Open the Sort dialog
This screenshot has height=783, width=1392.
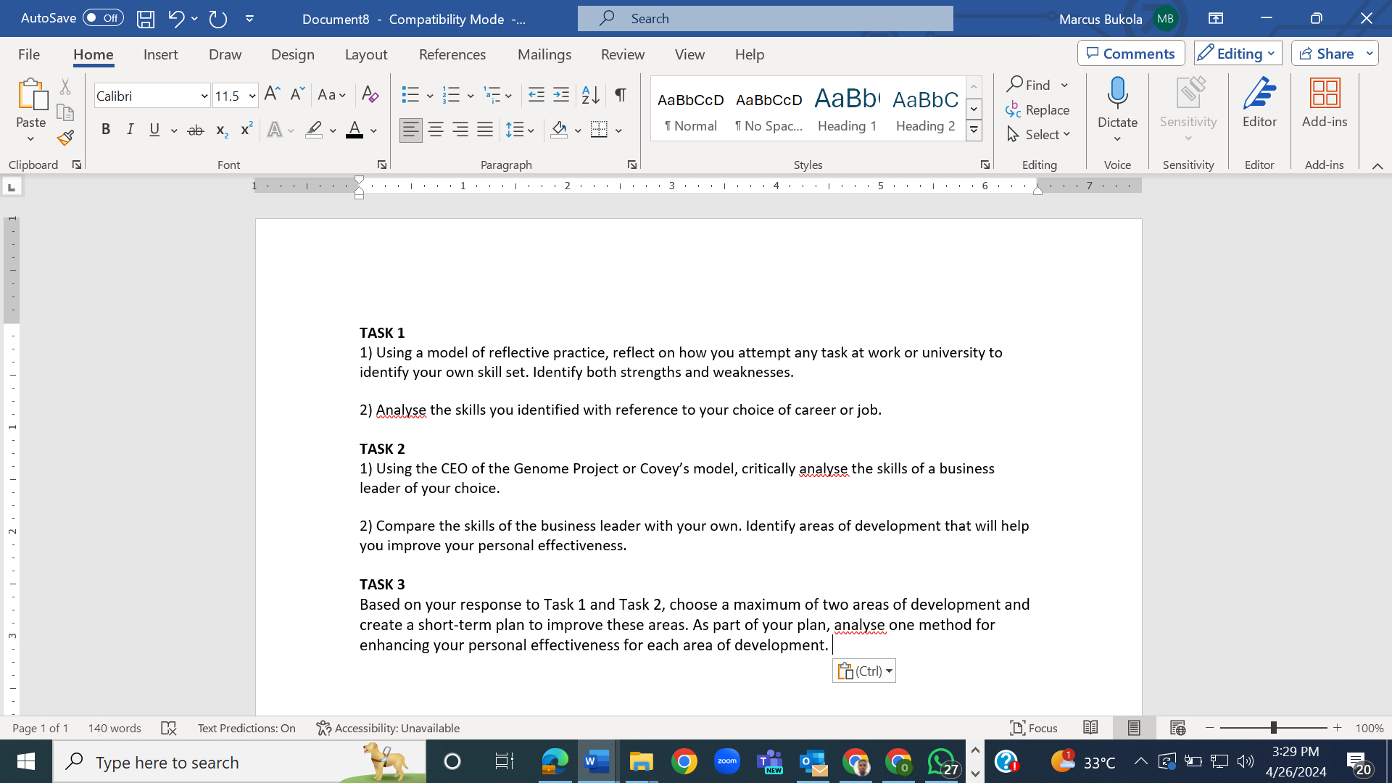coord(589,94)
